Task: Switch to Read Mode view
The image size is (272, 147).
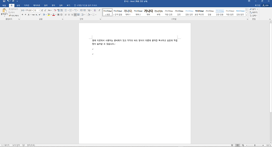Action: [x=232, y=145]
